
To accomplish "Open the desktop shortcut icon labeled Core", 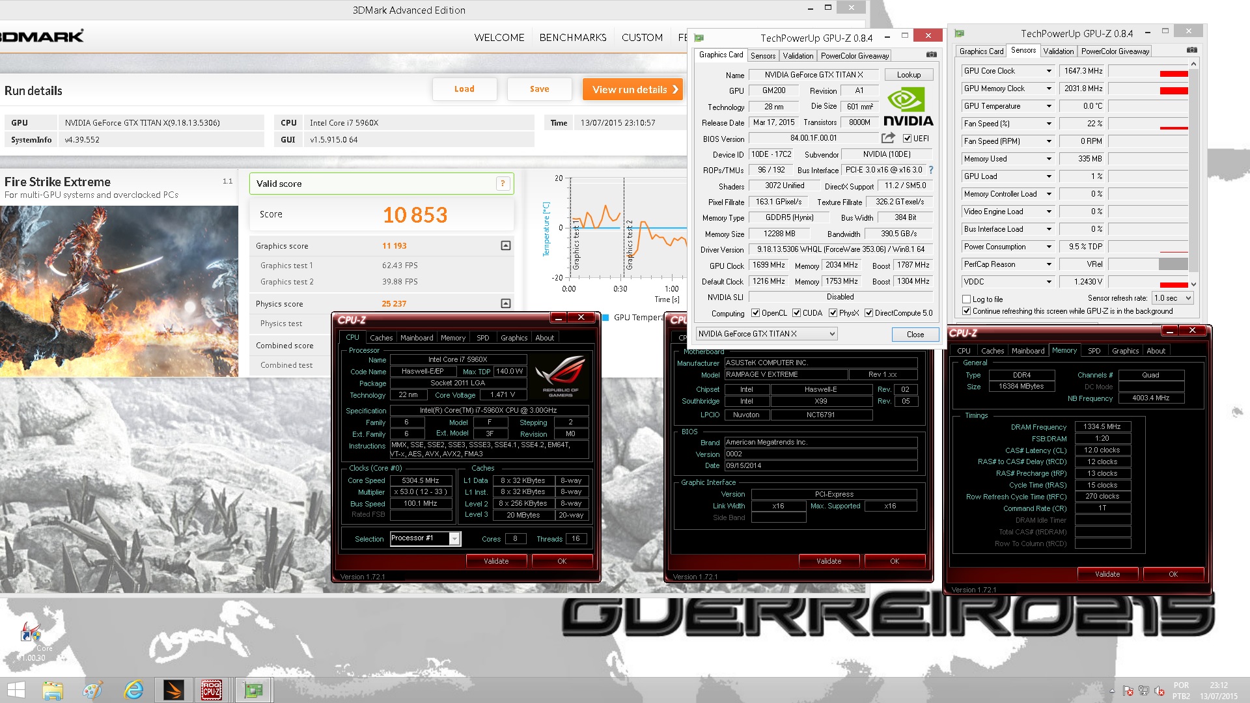I will click(31, 641).
